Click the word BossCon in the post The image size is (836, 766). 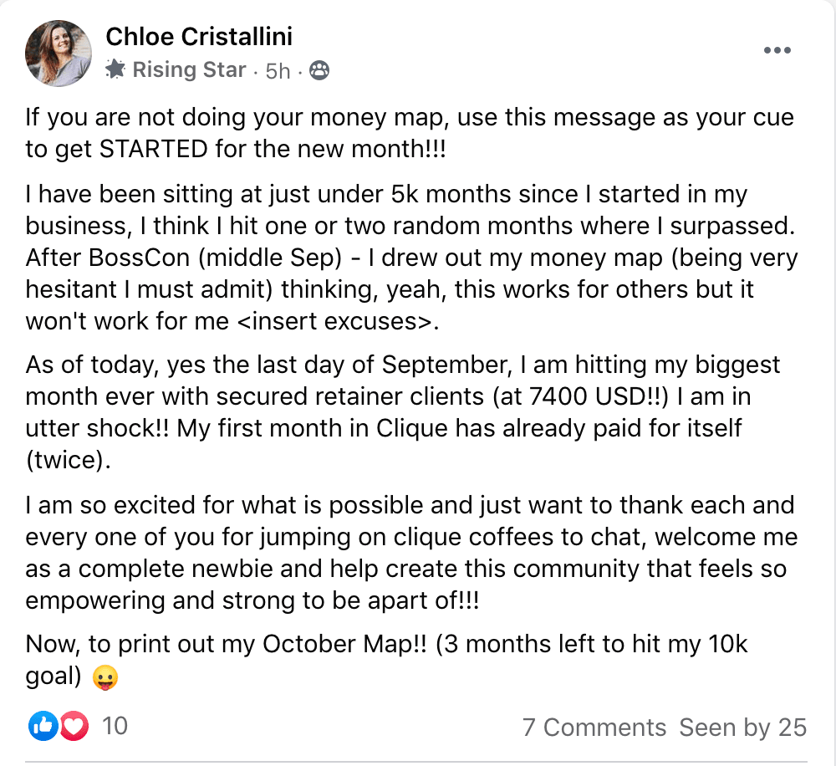(x=139, y=258)
